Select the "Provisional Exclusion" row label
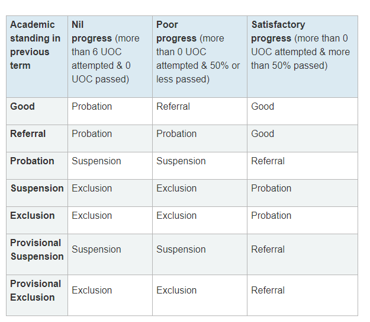 tap(36, 291)
